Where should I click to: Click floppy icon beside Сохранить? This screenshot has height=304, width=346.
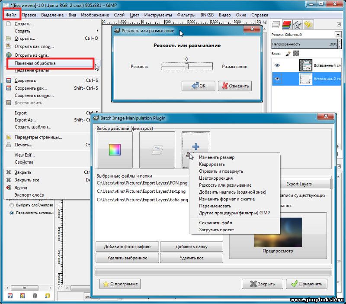[x=9, y=81]
